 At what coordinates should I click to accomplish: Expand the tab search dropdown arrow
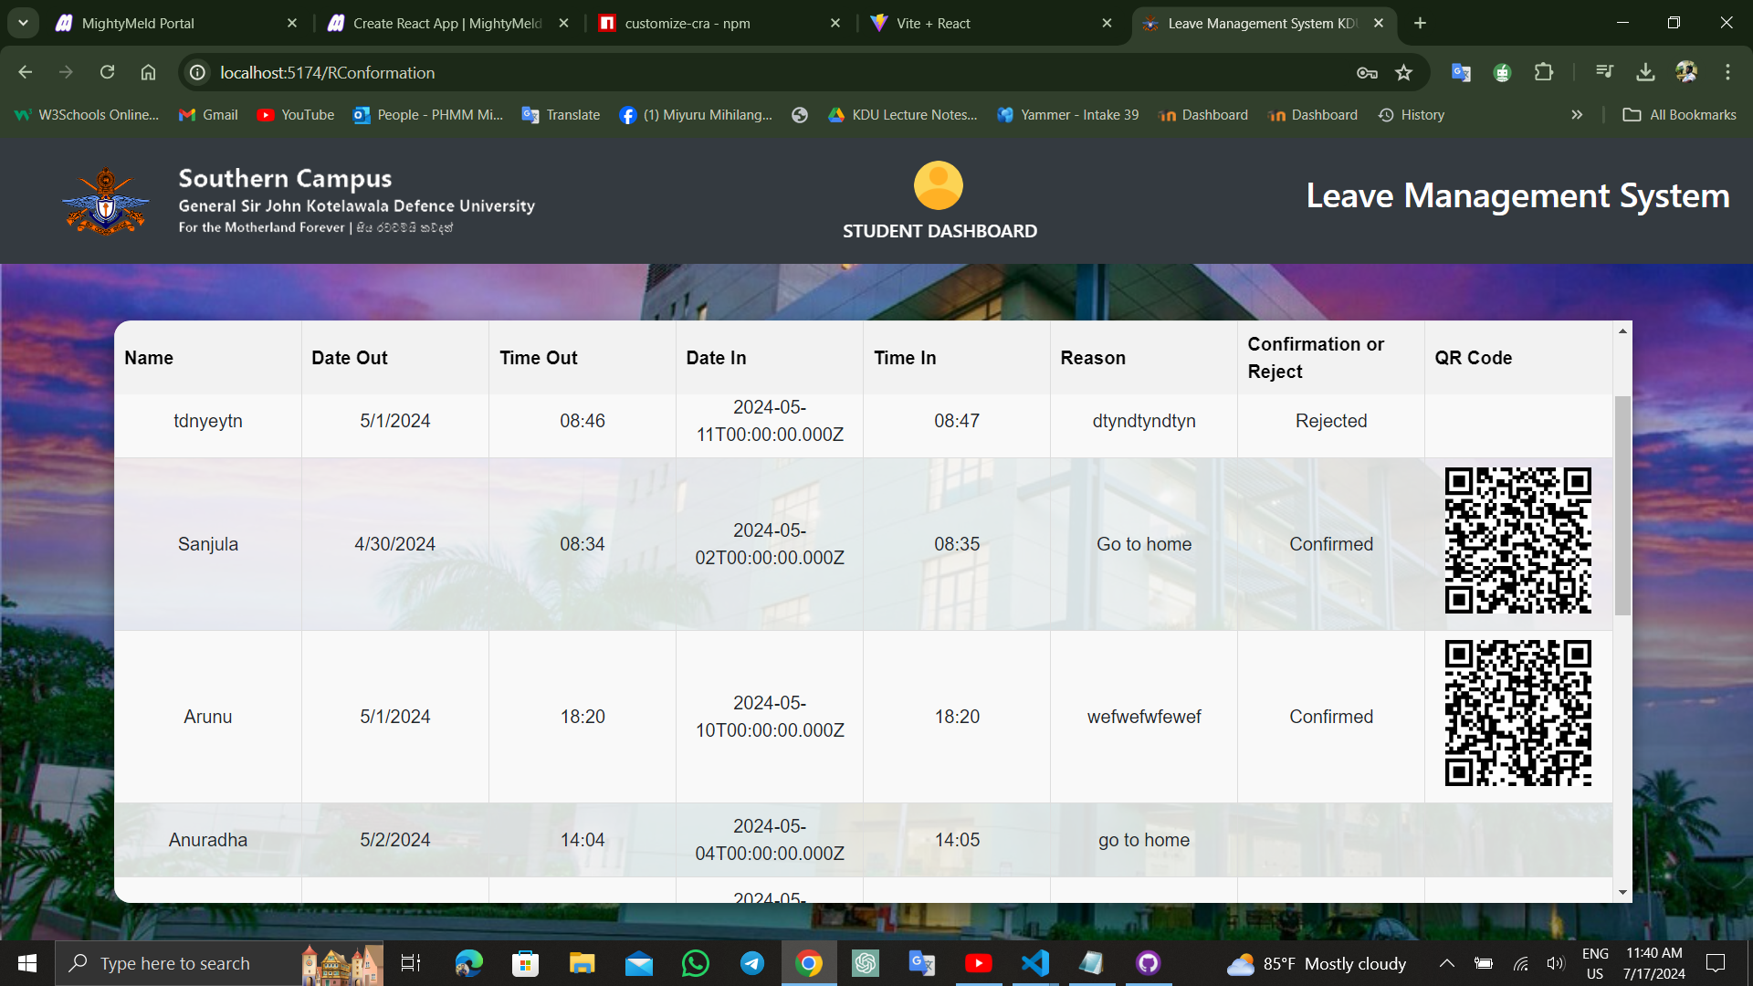[23, 23]
